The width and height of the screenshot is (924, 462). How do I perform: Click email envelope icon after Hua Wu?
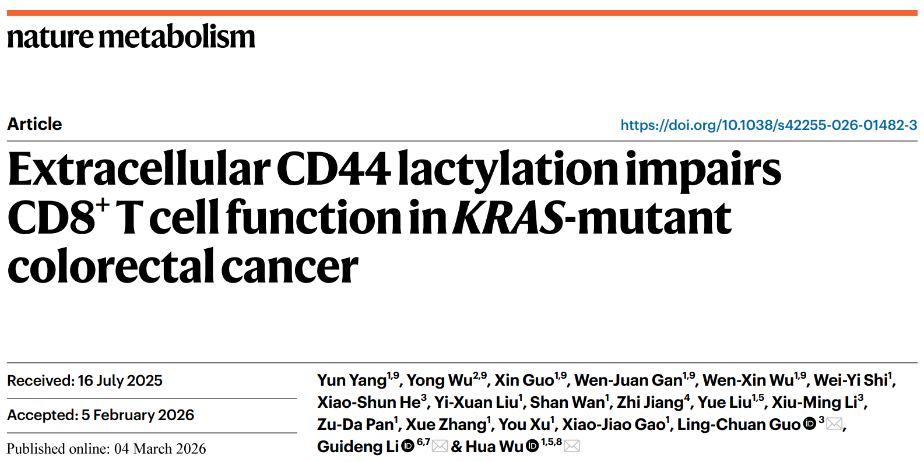coord(572,446)
